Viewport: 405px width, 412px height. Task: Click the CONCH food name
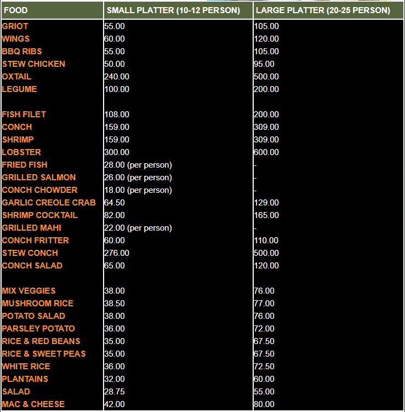[17, 127]
